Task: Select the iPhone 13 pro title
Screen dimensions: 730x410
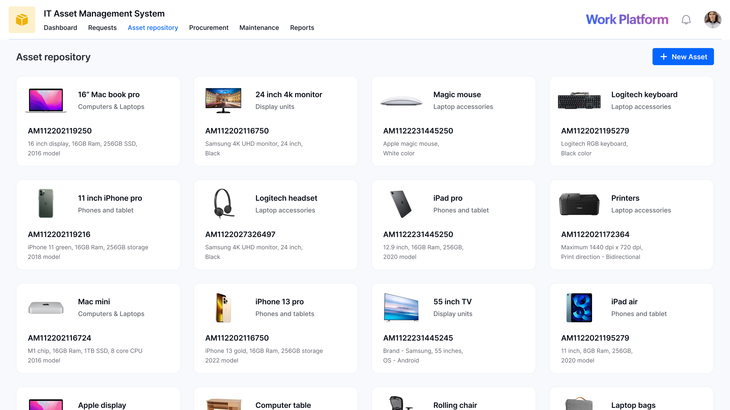Action: pyautogui.click(x=279, y=302)
